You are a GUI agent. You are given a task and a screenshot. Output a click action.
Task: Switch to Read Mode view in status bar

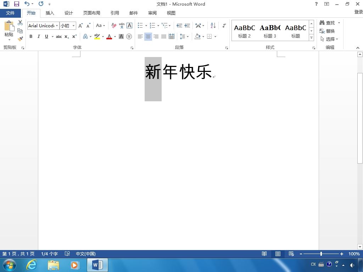pyautogui.click(x=264, y=254)
